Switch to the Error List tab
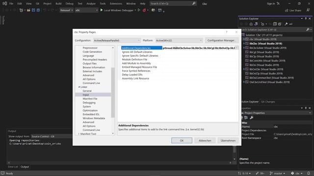314x176 pixels. 13,167
